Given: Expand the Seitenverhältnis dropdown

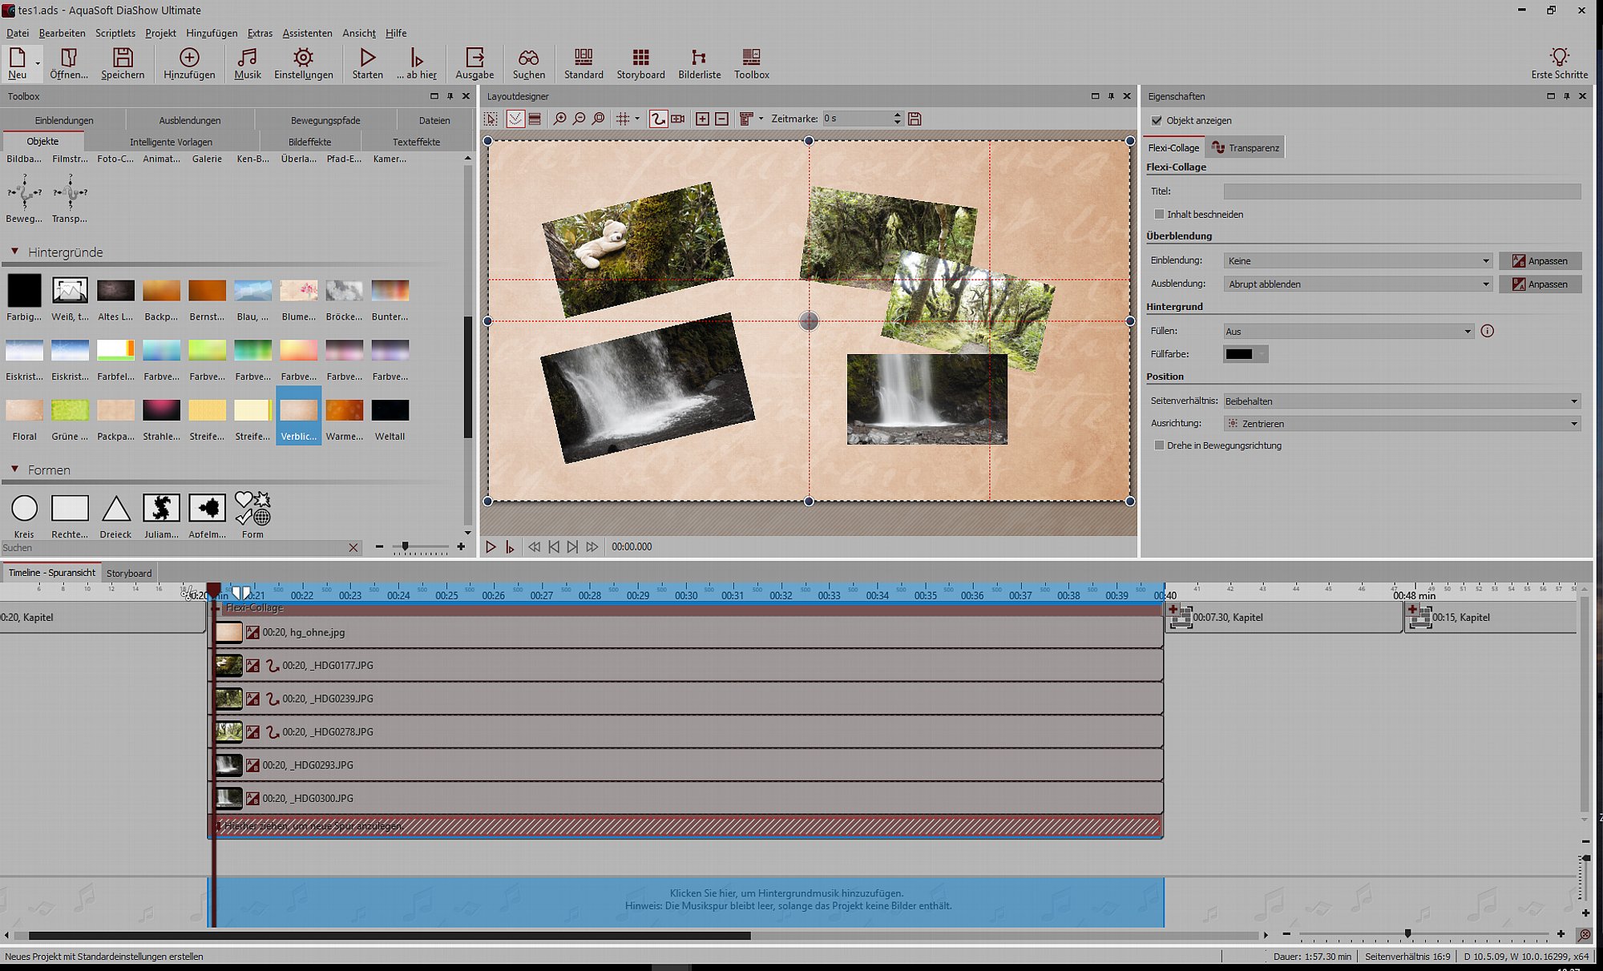Looking at the screenshot, I should (1402, 401).
